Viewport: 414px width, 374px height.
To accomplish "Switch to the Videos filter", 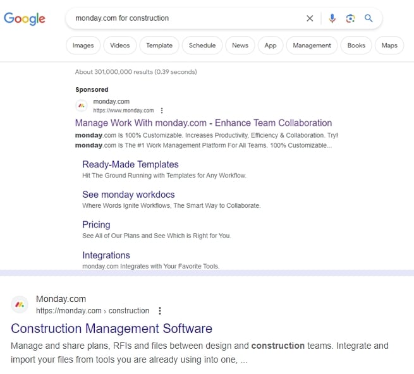I will pyautogui.click(x=119, y=45).
